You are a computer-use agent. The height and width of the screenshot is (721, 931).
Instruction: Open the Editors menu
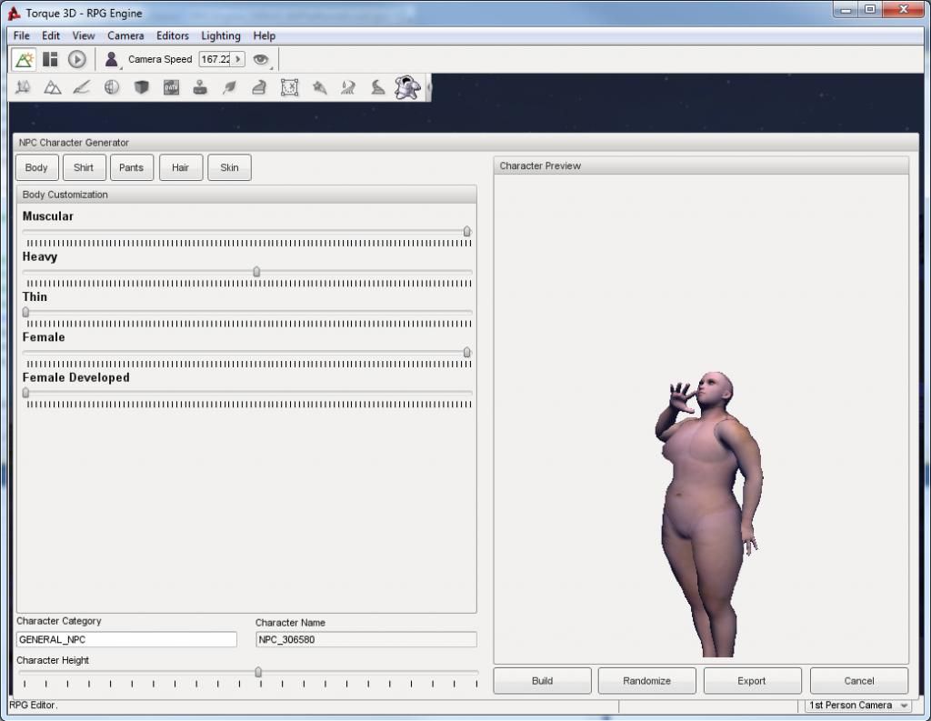click(173, 35)
